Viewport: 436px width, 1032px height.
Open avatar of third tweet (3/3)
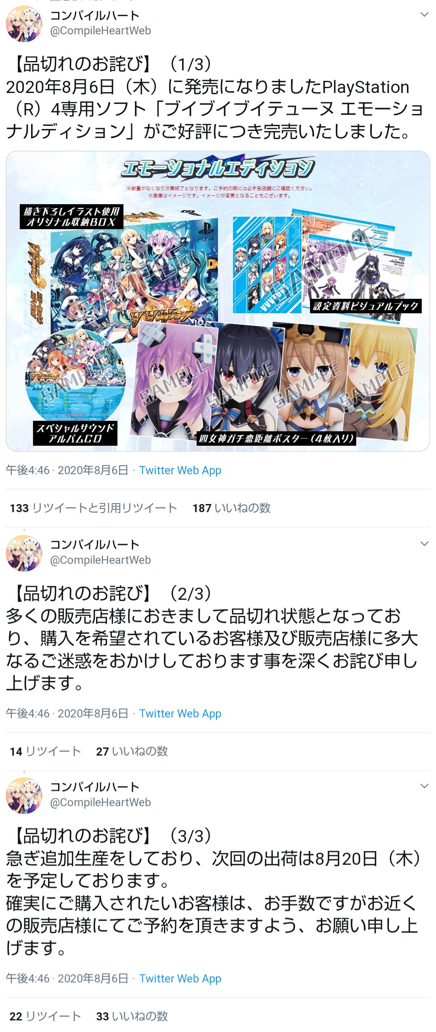[24, 796]
